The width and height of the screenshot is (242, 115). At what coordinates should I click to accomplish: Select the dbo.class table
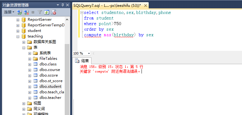48,64
